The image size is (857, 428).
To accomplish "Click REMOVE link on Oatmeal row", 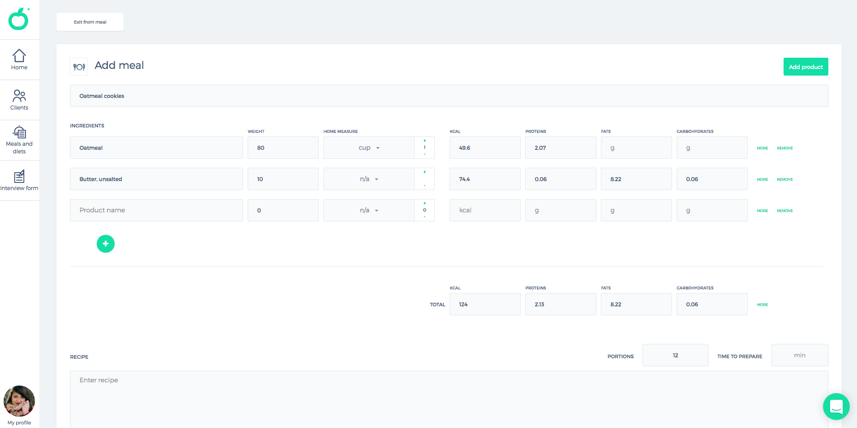I will (784, 148).
